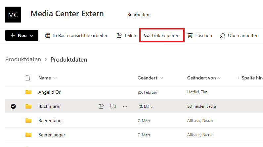Screen dimensions: 263x147
Task: Click the Bearbeiten link in header
Action: 138,15
